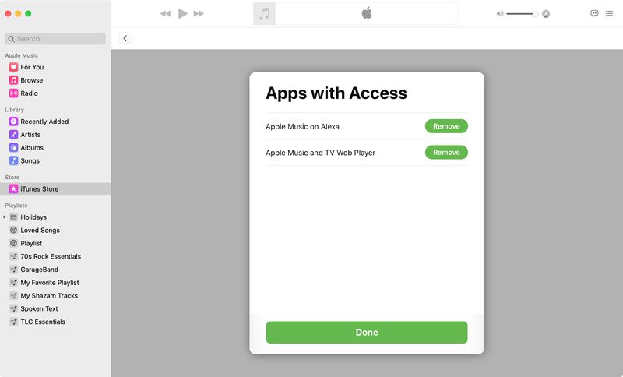Adjust the volume slider

tap(522, 14)
